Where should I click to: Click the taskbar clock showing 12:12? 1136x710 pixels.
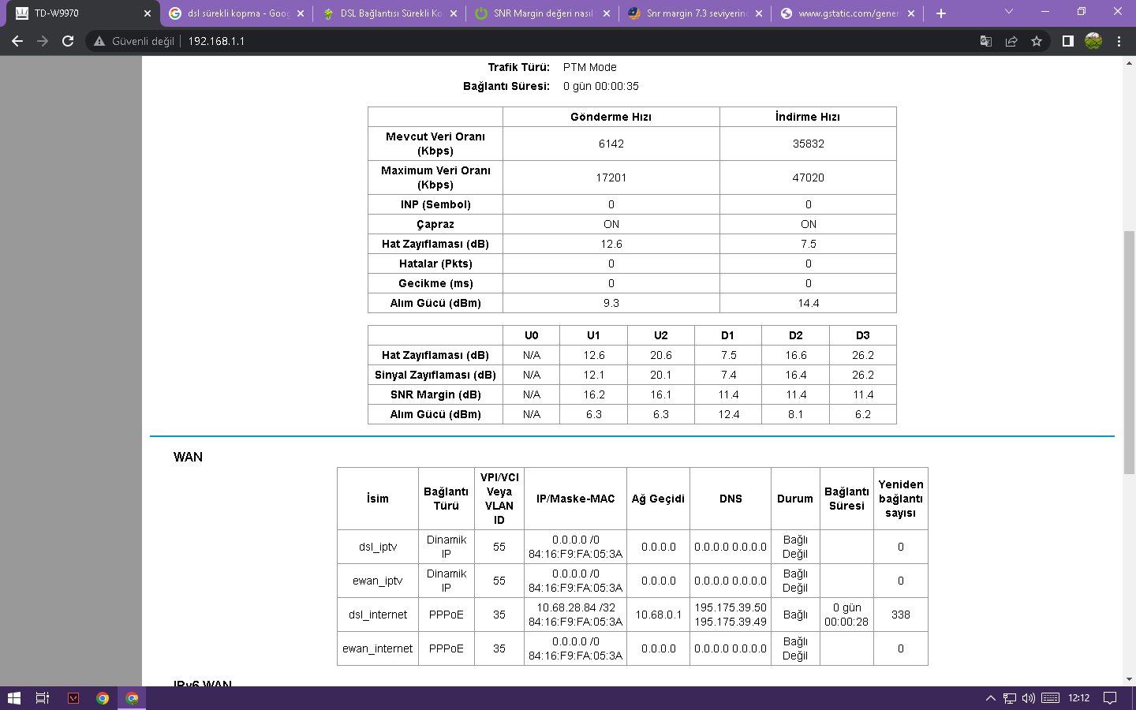[x=1079, y=698]
